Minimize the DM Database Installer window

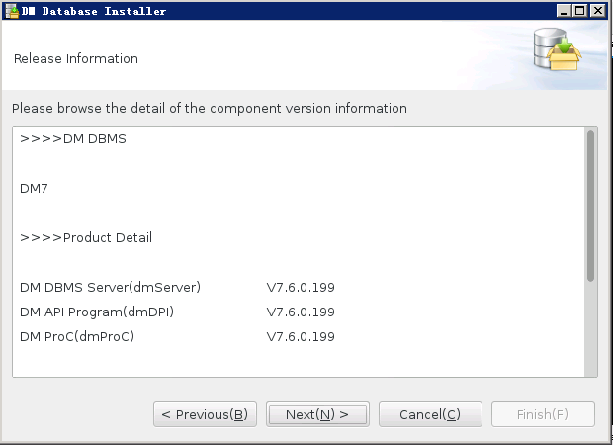point(564,11)
